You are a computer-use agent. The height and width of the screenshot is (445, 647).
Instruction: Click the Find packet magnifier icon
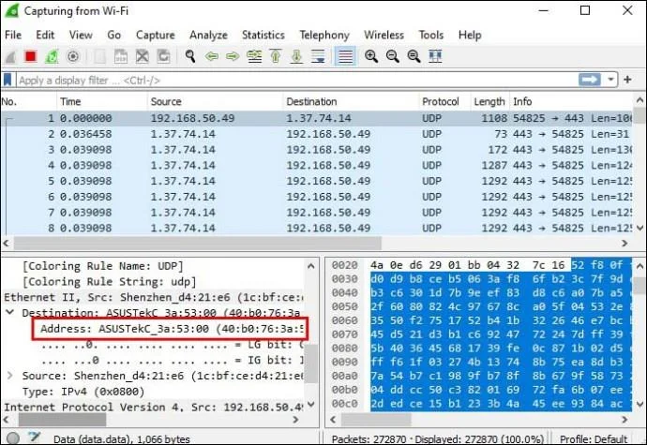[x=189, y=56]
